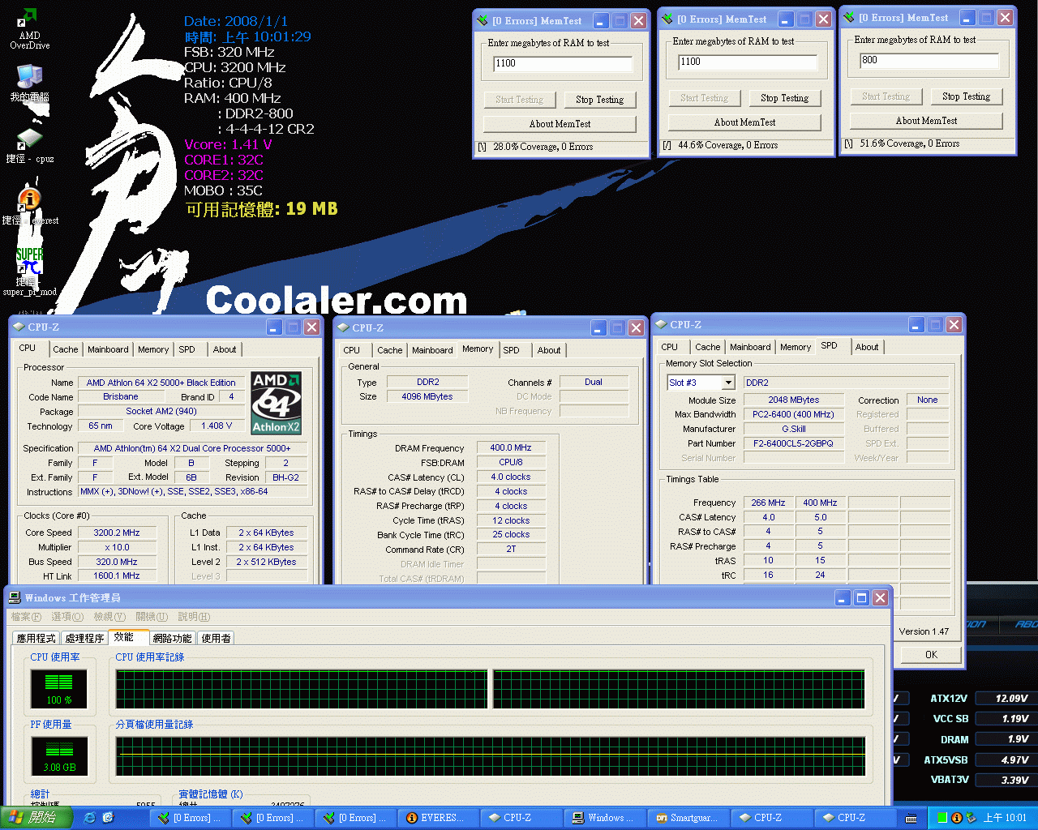Viewport: 1038px width, 830px height.
Task: Click the Max Bandwidth value PC2-6400 (400 MHz)
Action: (x=794, y=414)
